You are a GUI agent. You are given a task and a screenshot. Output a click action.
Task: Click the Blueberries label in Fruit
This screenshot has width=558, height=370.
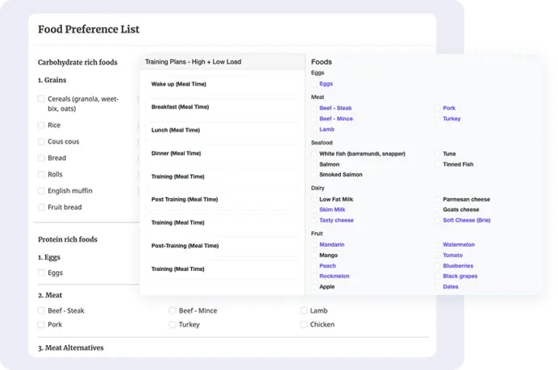point(457,266)
